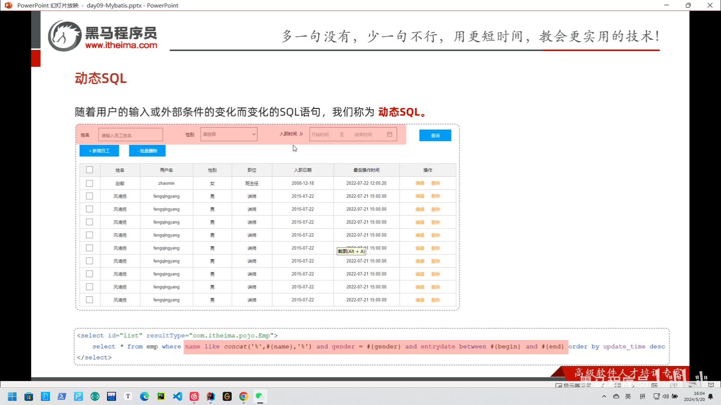Open Visual Studio Code from the taskbar
Viewport: 721px width, 405px height.
[177, 396]
